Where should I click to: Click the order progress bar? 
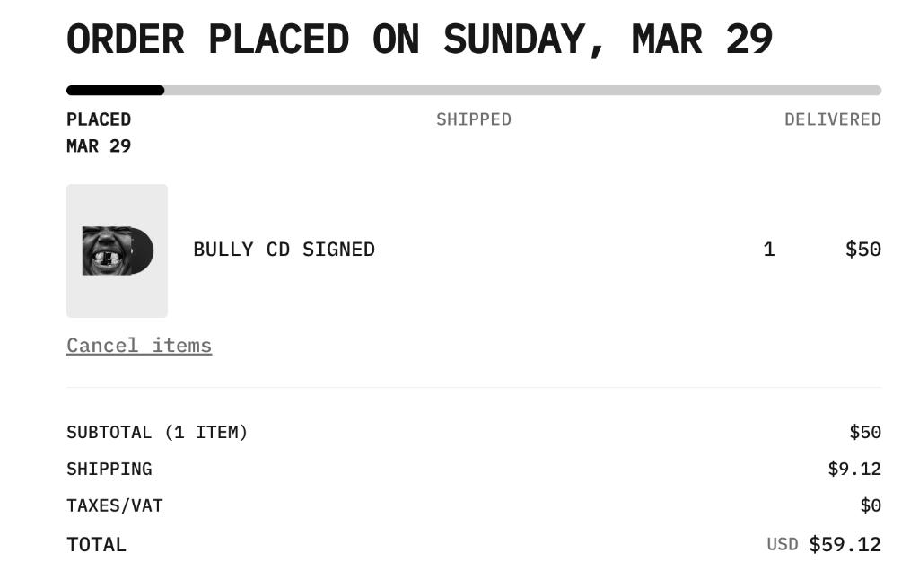473,90
